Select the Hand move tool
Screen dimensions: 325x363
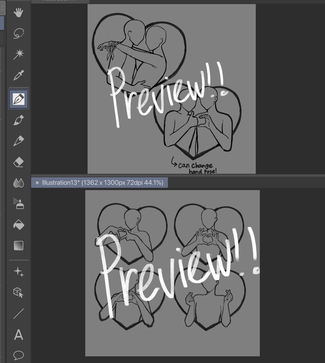pyautogui.click(x=18, y=12)
